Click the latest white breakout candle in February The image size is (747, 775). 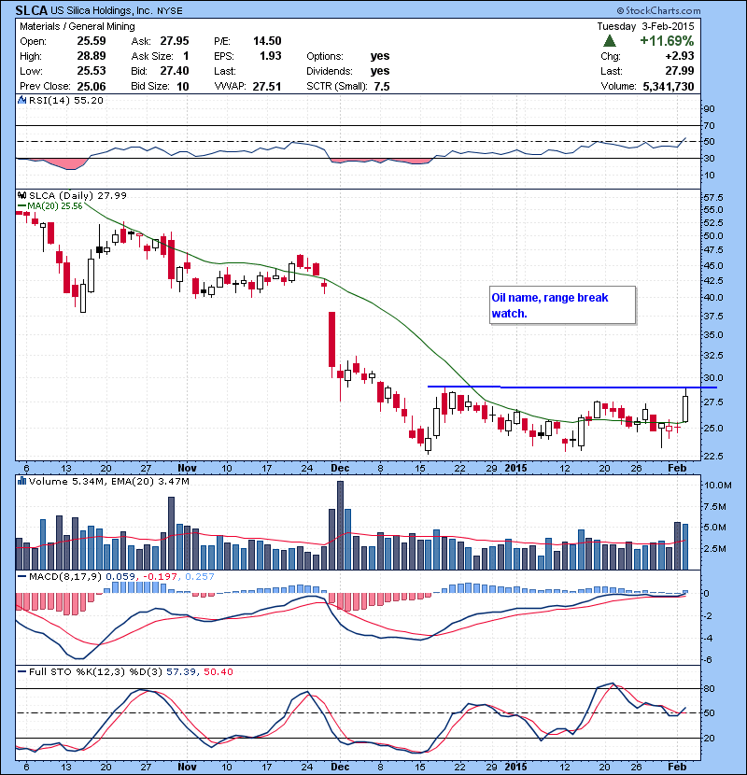click(685, 407)
